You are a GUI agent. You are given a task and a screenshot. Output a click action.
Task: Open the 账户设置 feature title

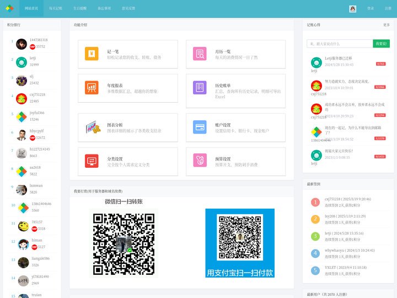point(223,125)
